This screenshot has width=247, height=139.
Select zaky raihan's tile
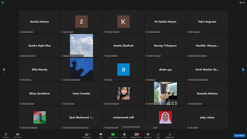[x=207, y=117]
